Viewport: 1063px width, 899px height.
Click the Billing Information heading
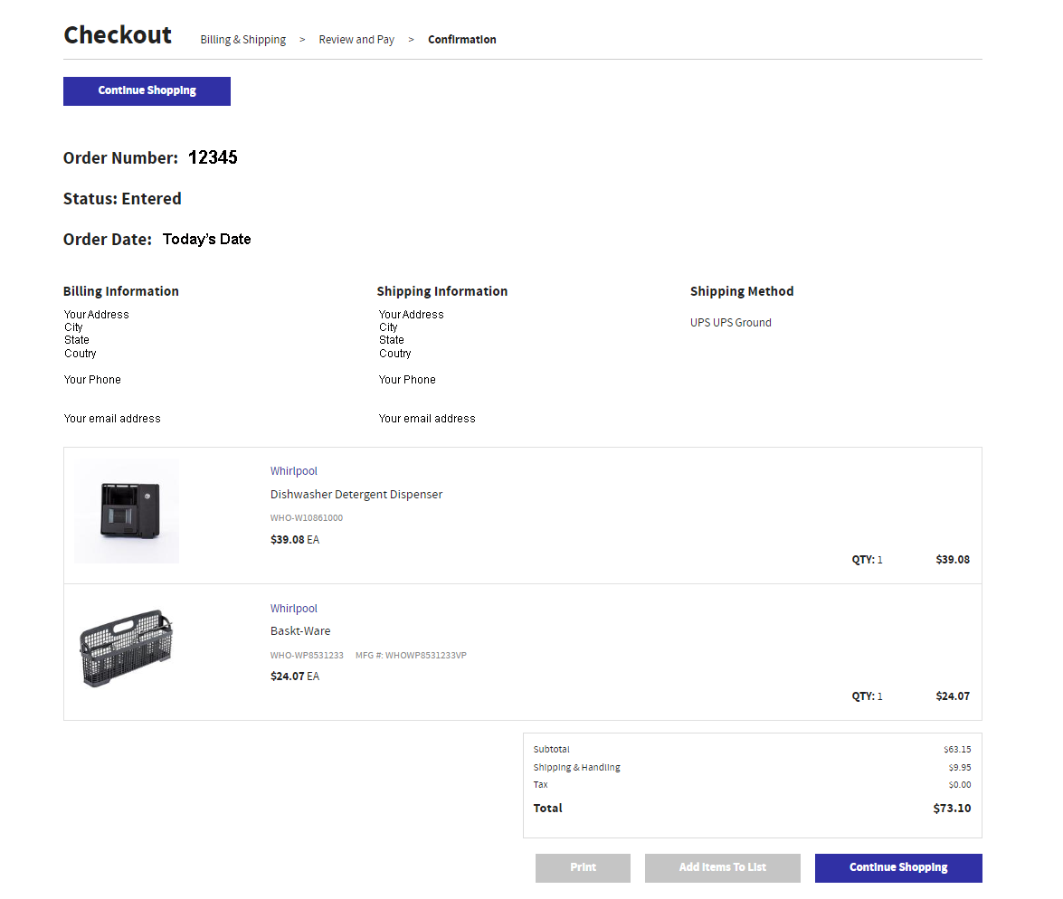pyautogui.click(x=120, y=291)
